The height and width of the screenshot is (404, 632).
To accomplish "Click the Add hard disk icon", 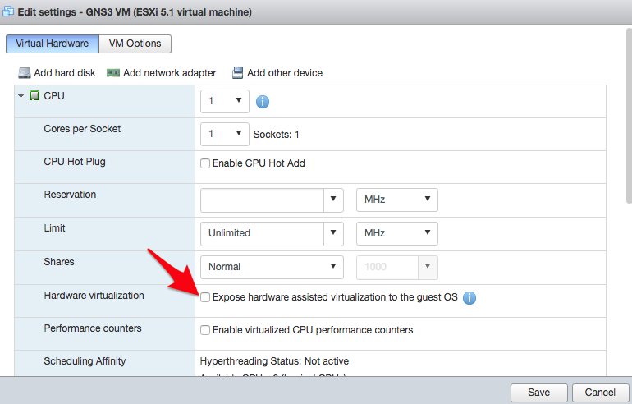I will tap(25, 73).
